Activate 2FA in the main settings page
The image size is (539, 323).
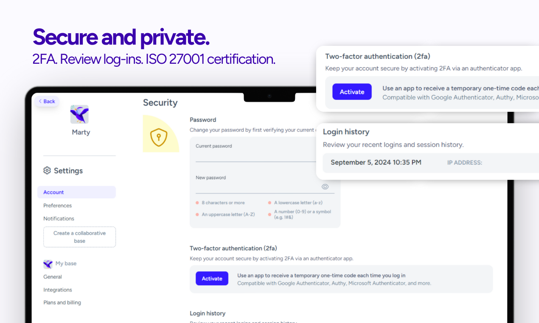[212, 278]
